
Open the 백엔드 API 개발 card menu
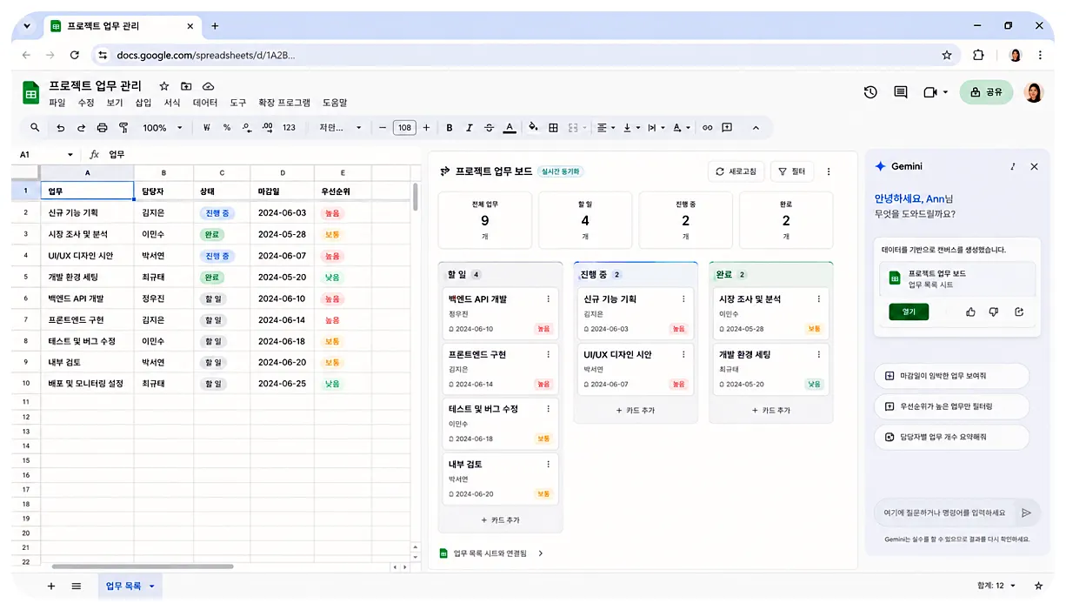point(548,299)
